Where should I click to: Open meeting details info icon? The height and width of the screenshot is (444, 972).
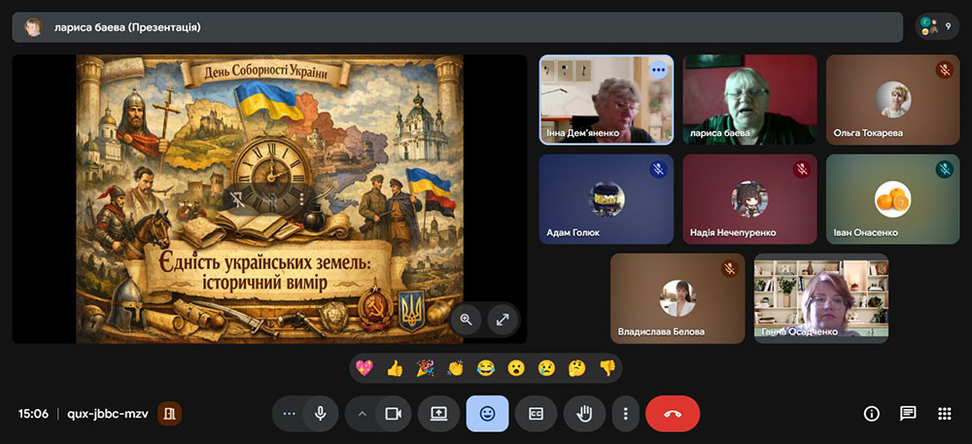pos(872,414)
